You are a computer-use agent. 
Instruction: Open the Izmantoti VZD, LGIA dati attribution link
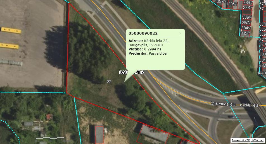[248, 140]
